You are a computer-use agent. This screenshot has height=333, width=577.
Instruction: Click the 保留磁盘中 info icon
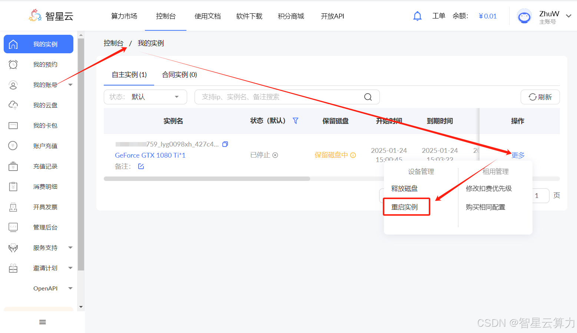click(x=353, y=155)
